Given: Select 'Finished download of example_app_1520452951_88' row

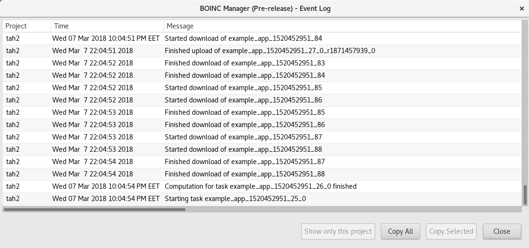Looking at the screenshot, I should coord(262,174).
